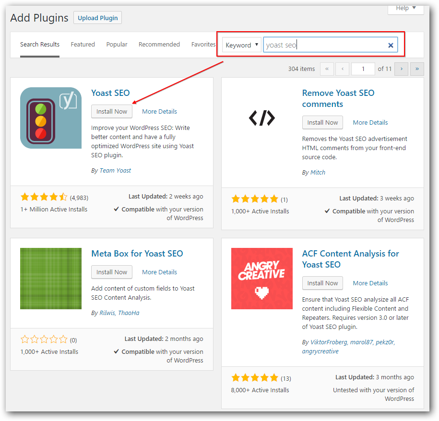Install Meta Box for Yoast SEO
This screenshot has height=421, width=439.
click(112, 272)
